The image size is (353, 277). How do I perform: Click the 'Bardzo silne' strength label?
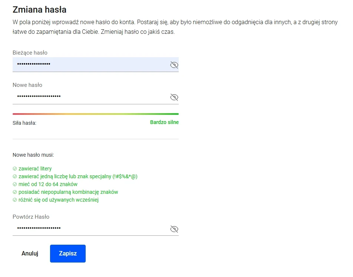coord(164,122)
